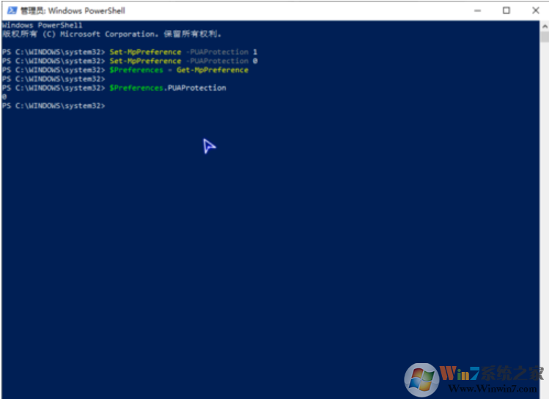Maximize the PowerShell window
549x399 pixels.
[506, 10]
